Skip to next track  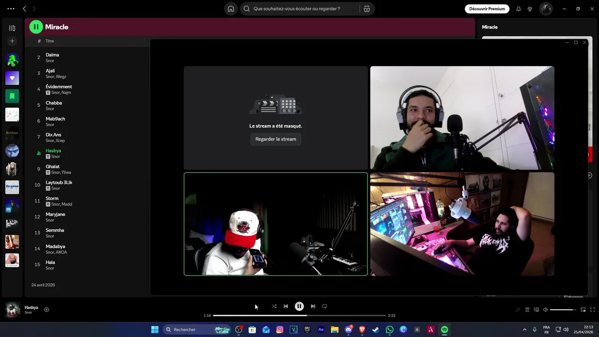[313, 306]
